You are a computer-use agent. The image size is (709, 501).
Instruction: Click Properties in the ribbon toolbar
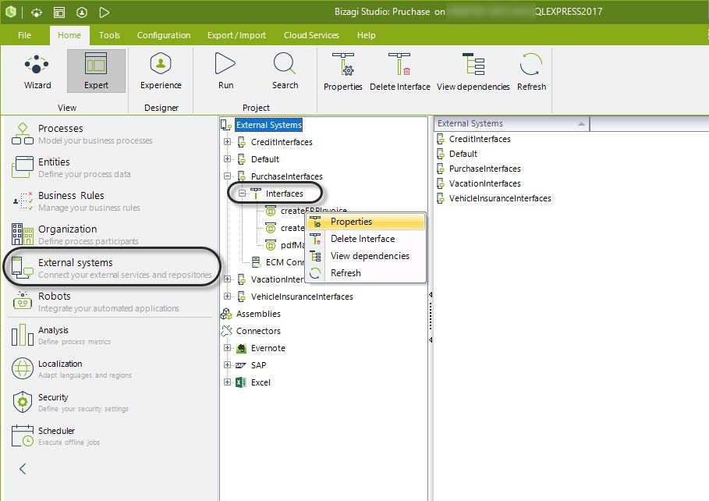(342, 73)
